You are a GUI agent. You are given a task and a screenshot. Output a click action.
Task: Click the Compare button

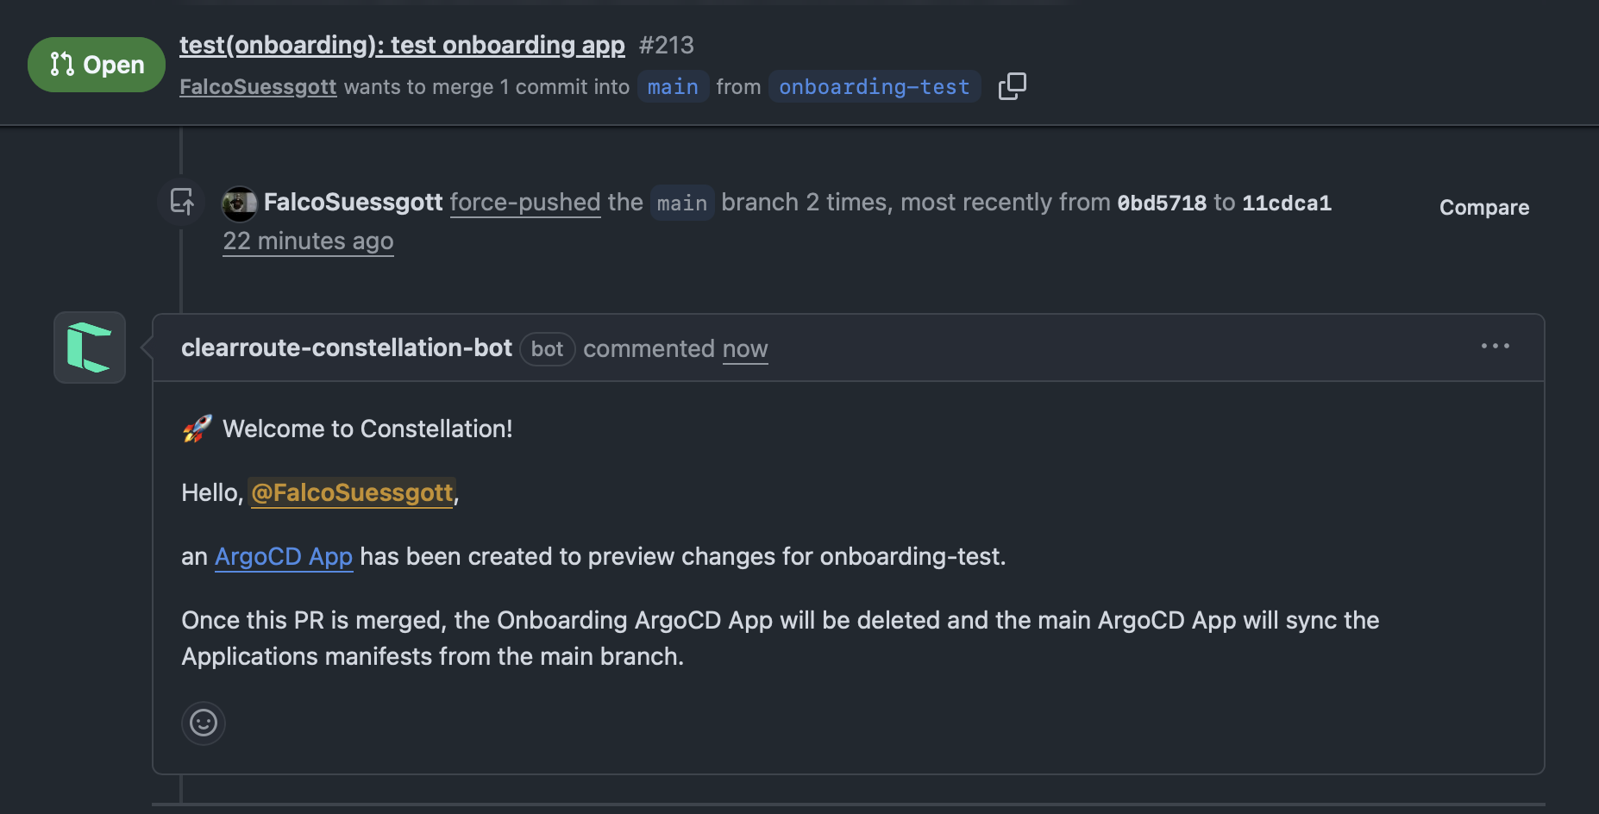point(1483,207)
